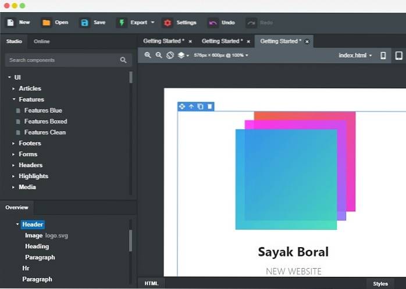Image resolution: width=406 pixels, height=289 pixels.
Task: Collapse the Features component folder
Action: (14, 100)
